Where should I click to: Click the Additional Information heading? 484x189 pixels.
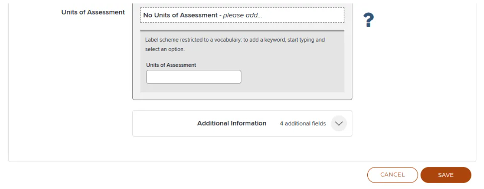click(x=232, y=123)
